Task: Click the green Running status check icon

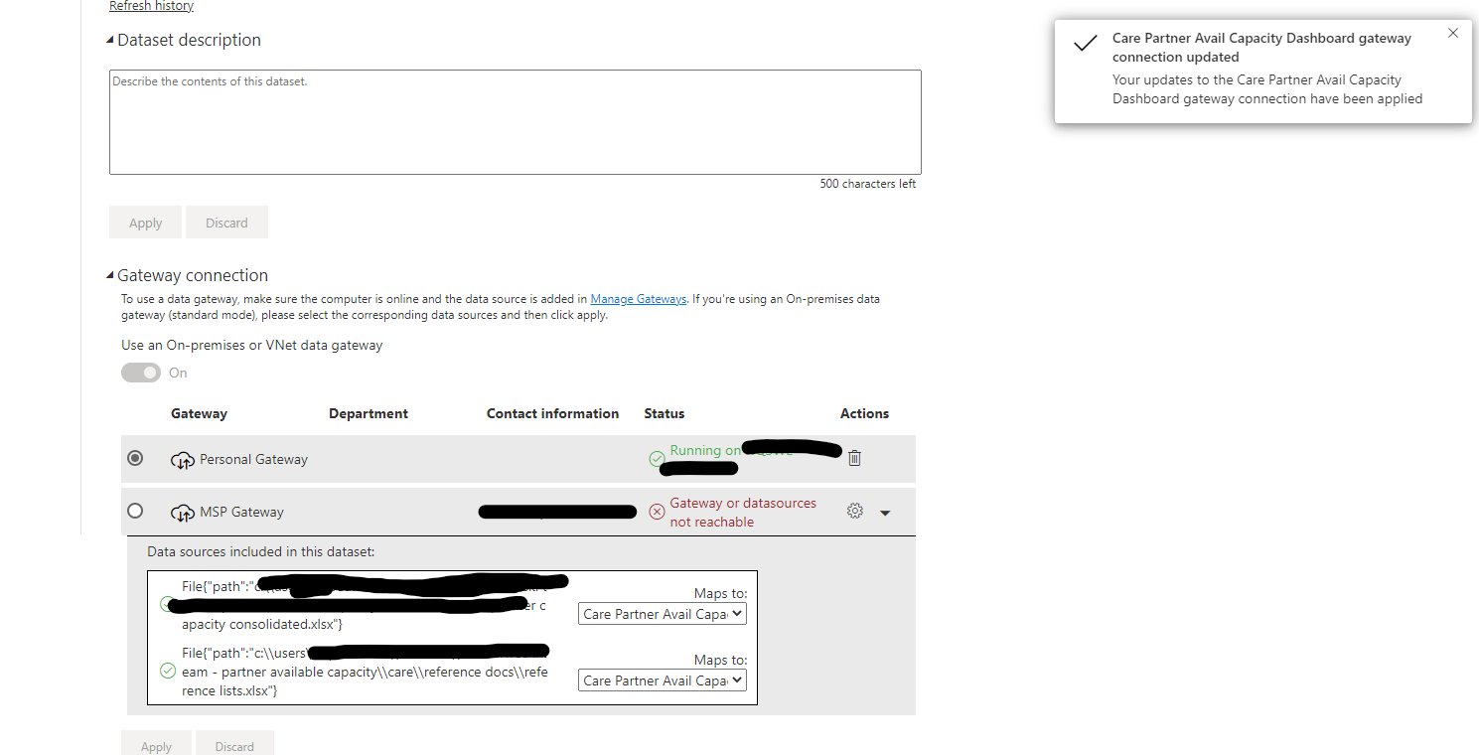Action: [657, 459]
